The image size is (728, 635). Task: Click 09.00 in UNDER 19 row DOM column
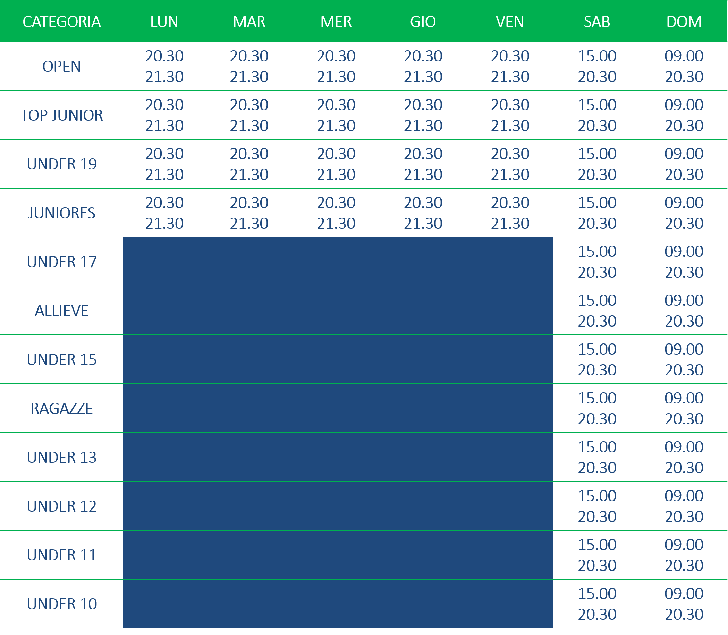pos(684,154)
